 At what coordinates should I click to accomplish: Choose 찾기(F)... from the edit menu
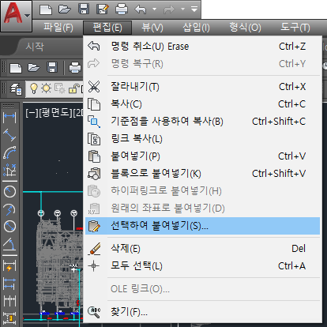[202, 312]
